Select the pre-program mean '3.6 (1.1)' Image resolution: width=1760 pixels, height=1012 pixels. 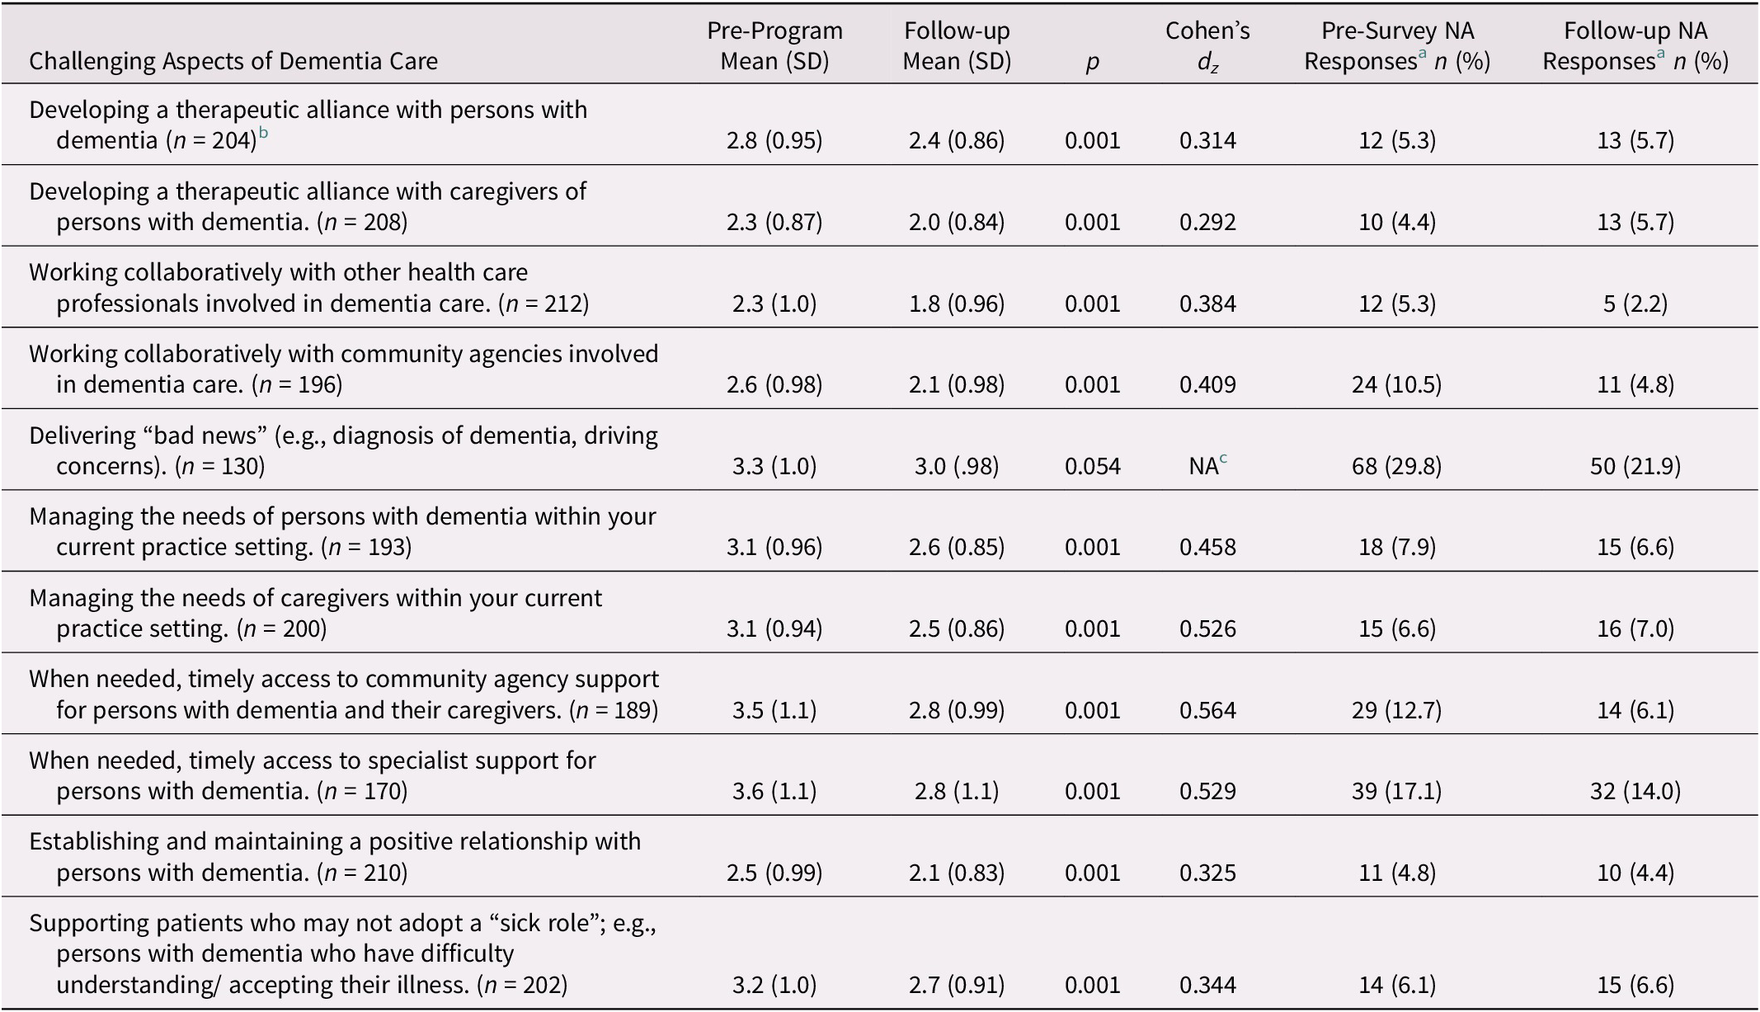tap(774, 792)
